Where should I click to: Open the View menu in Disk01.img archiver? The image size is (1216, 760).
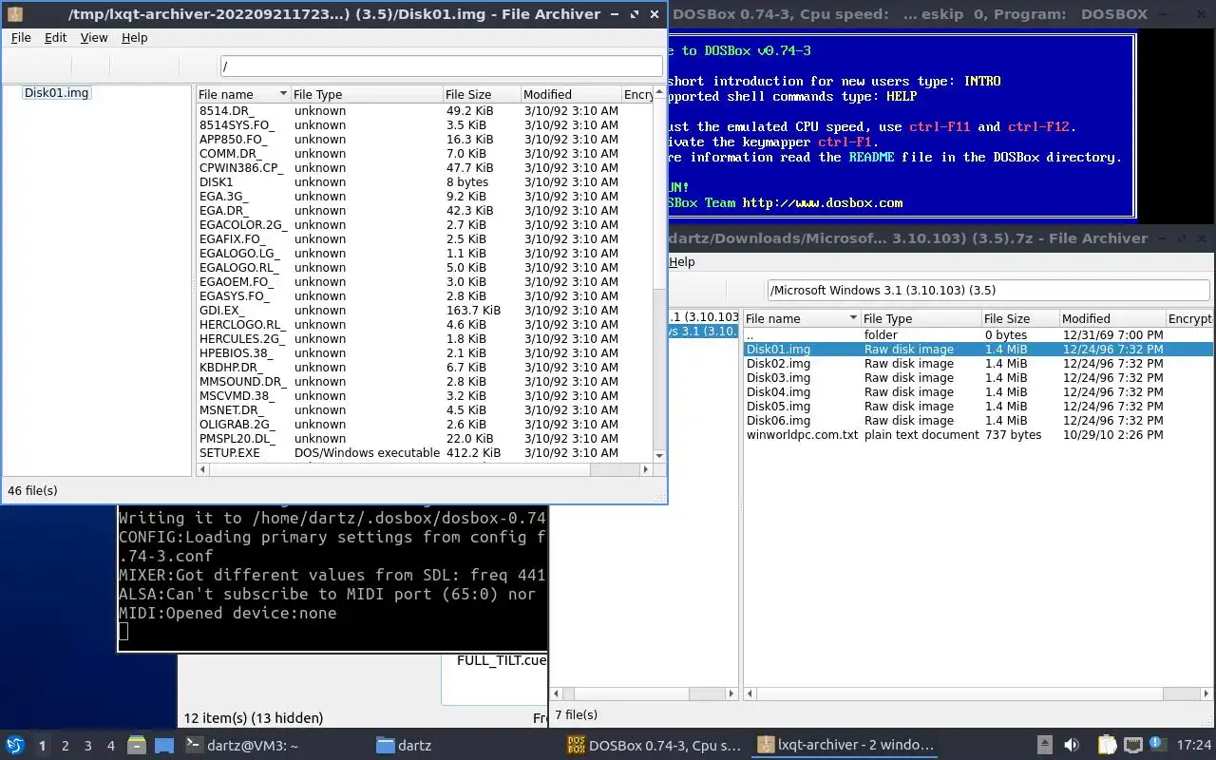click(x=94, y=37)
